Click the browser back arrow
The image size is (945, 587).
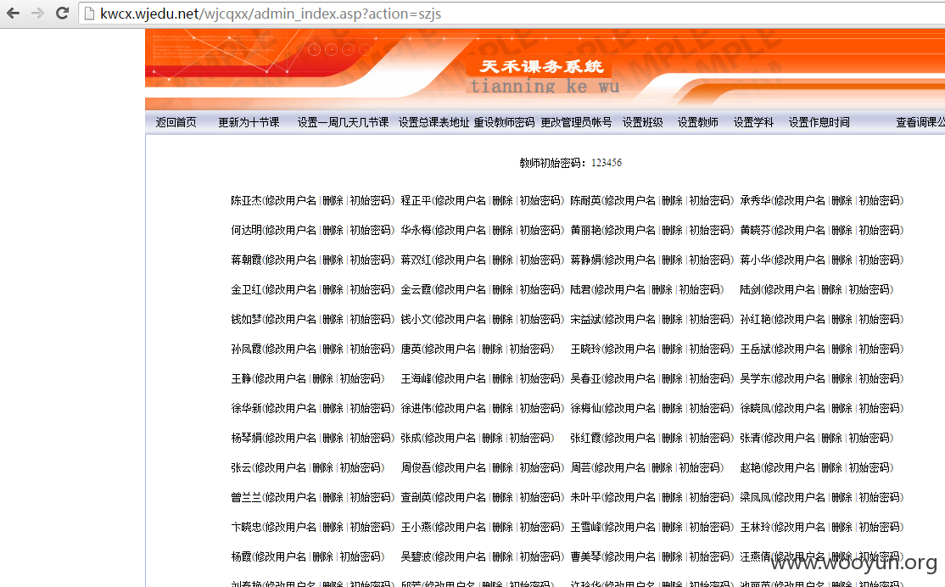[13, 13]
